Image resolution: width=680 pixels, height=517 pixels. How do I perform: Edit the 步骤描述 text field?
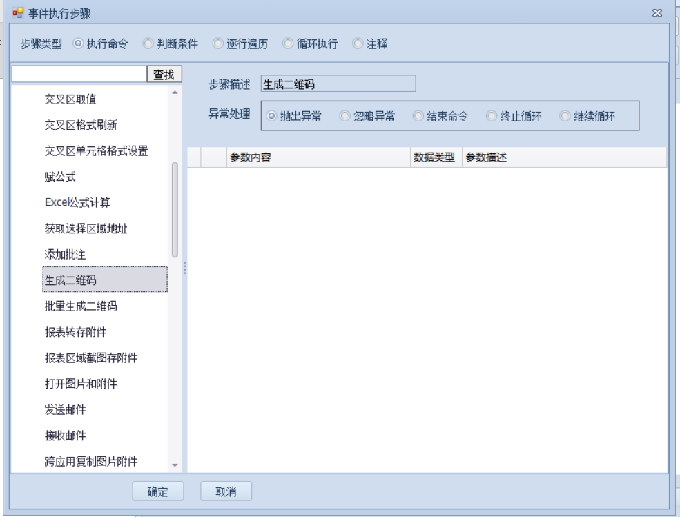(338, 84)
